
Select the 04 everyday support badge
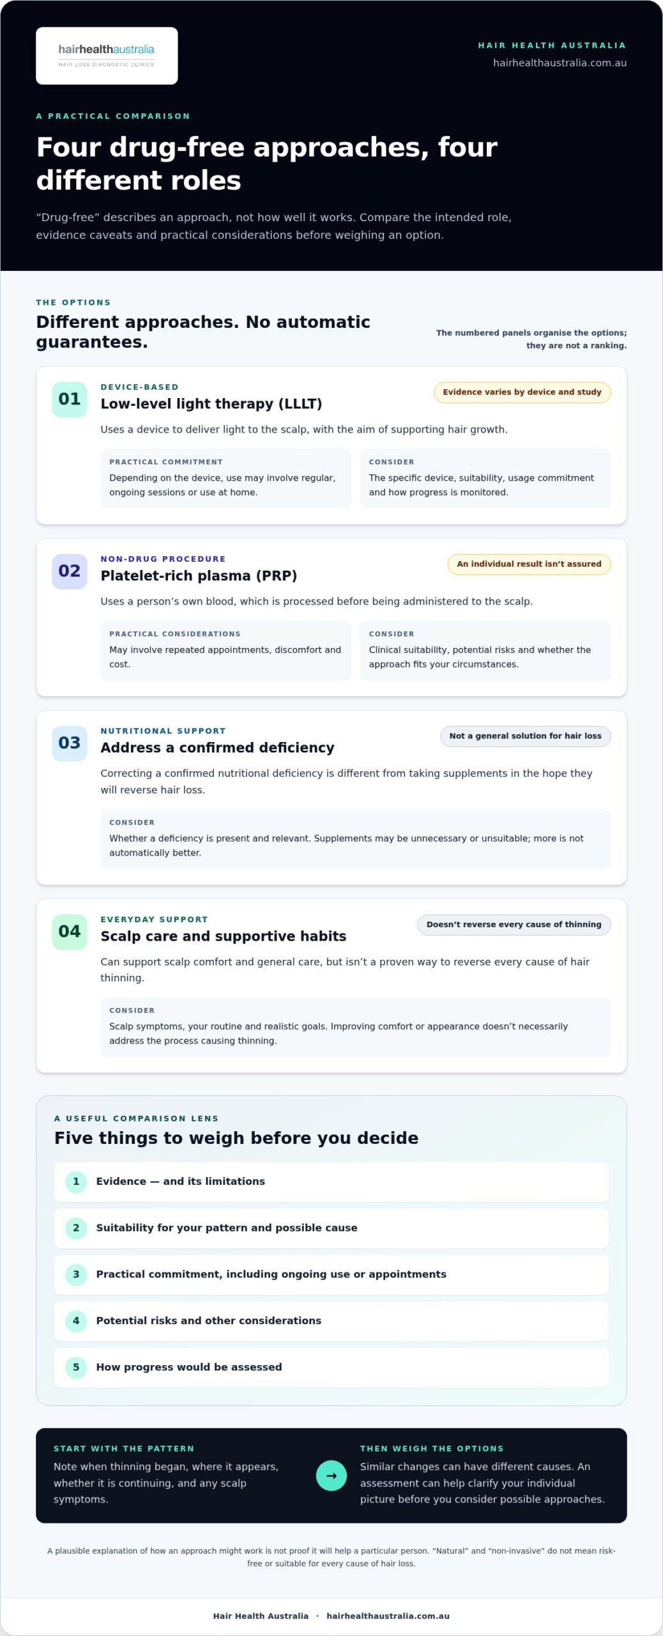click(x=70, y=932)
